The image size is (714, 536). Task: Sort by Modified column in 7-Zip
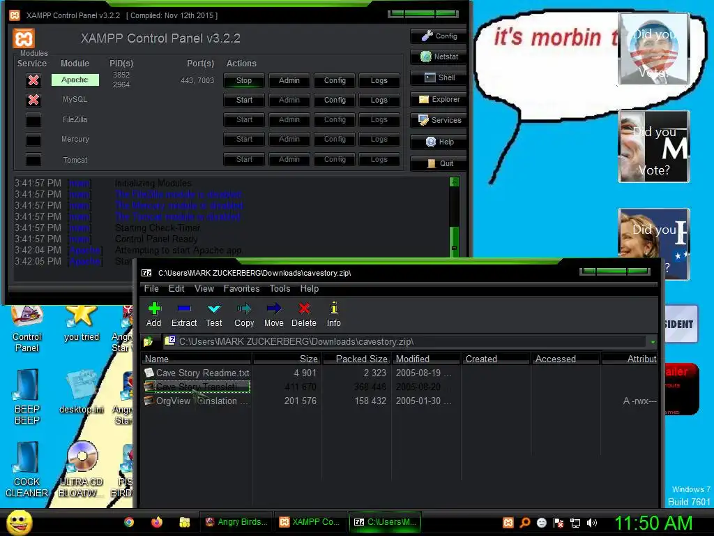[426, 359]
